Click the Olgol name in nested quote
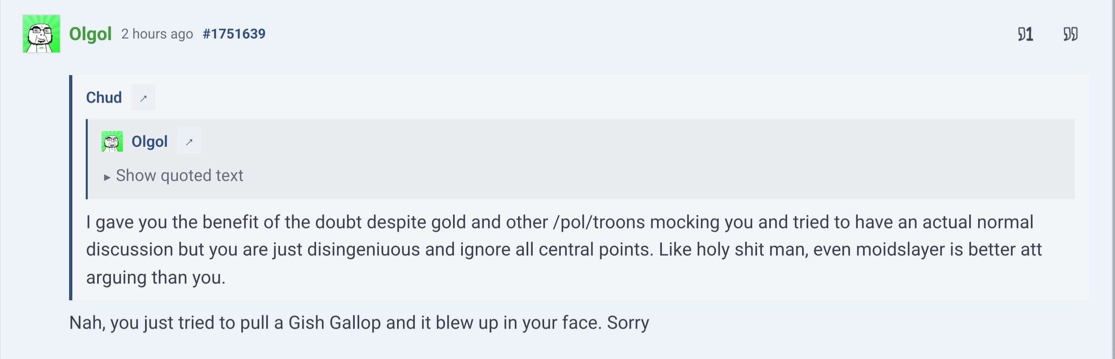The height and width of the screenshot is (359, 1115). click(x=150, y=142)
